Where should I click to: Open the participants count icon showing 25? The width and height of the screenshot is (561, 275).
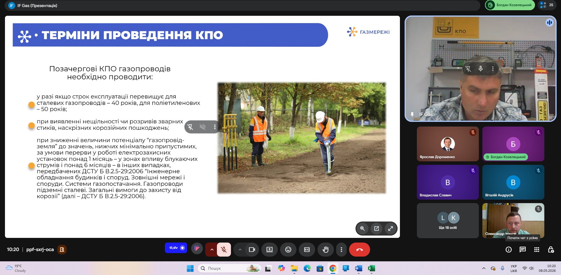[547, 5]
